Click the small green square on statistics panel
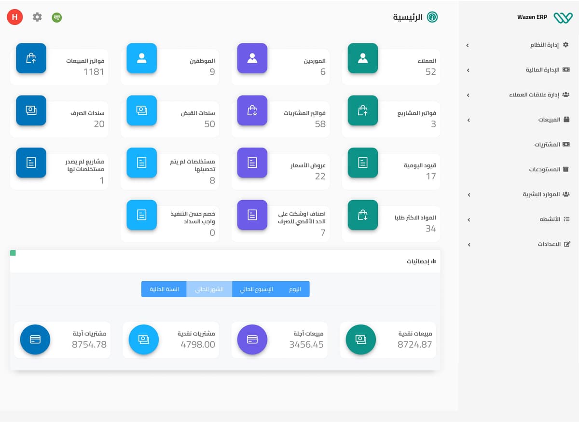 pos(13,253)
